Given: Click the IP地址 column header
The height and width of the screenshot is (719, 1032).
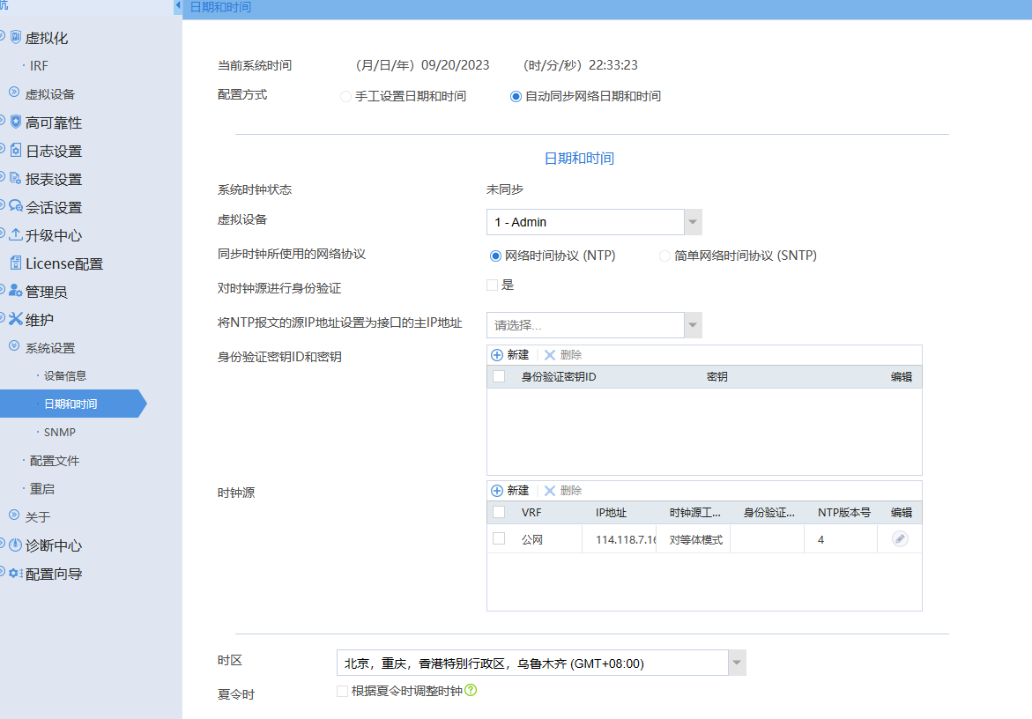Looking at the screenshot, I should click(x=611, y=513).
